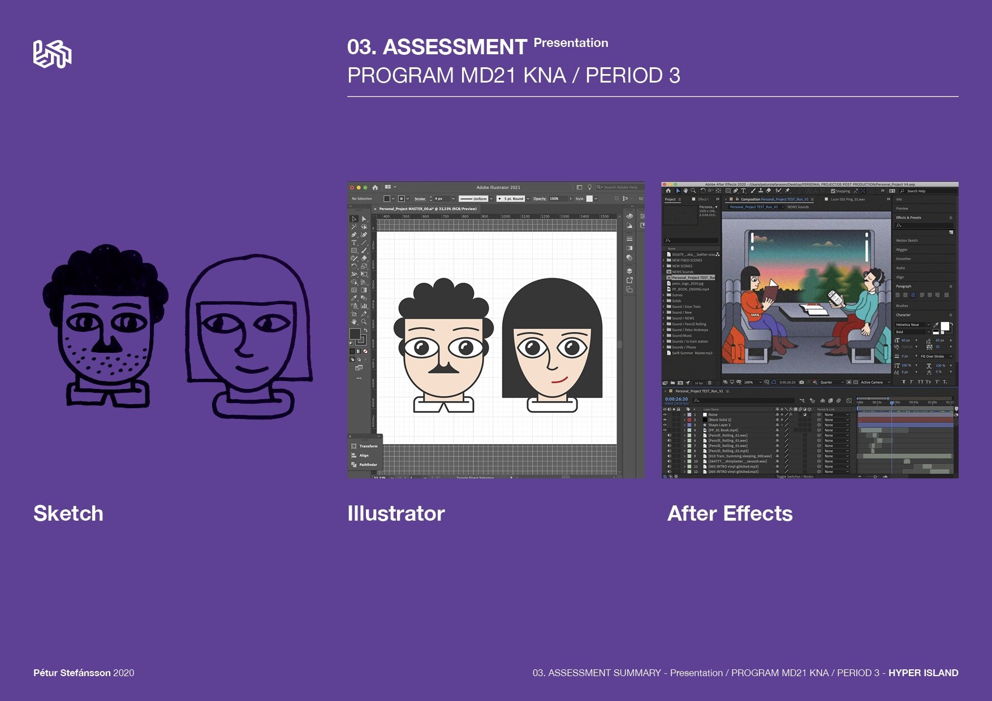Open Transform panel in the Illustrator dock
This screenshot has width=992, height=701.
[x=365, y=446]
